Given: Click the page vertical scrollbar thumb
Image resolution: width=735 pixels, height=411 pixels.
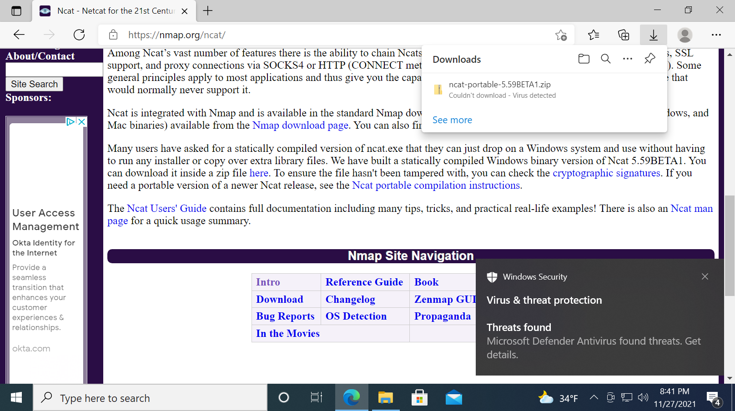Looking at the screenshot, I should 730,246.
